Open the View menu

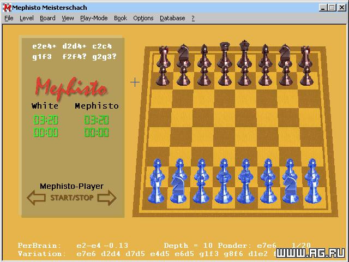pyautogui.click(x=68, y=18)
